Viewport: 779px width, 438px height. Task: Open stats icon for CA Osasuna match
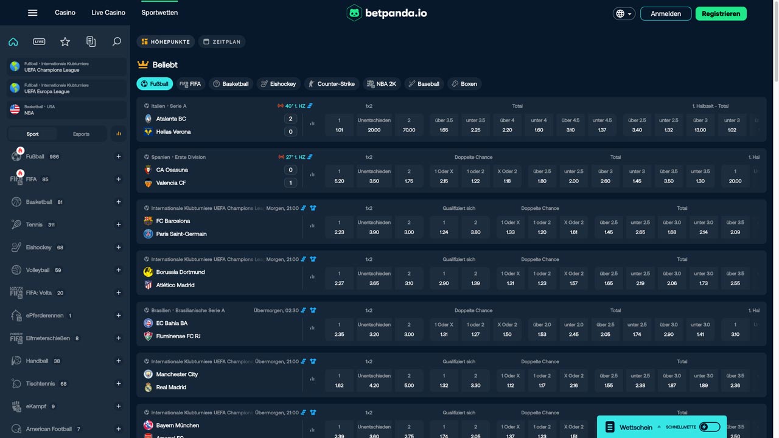point(312,175)
